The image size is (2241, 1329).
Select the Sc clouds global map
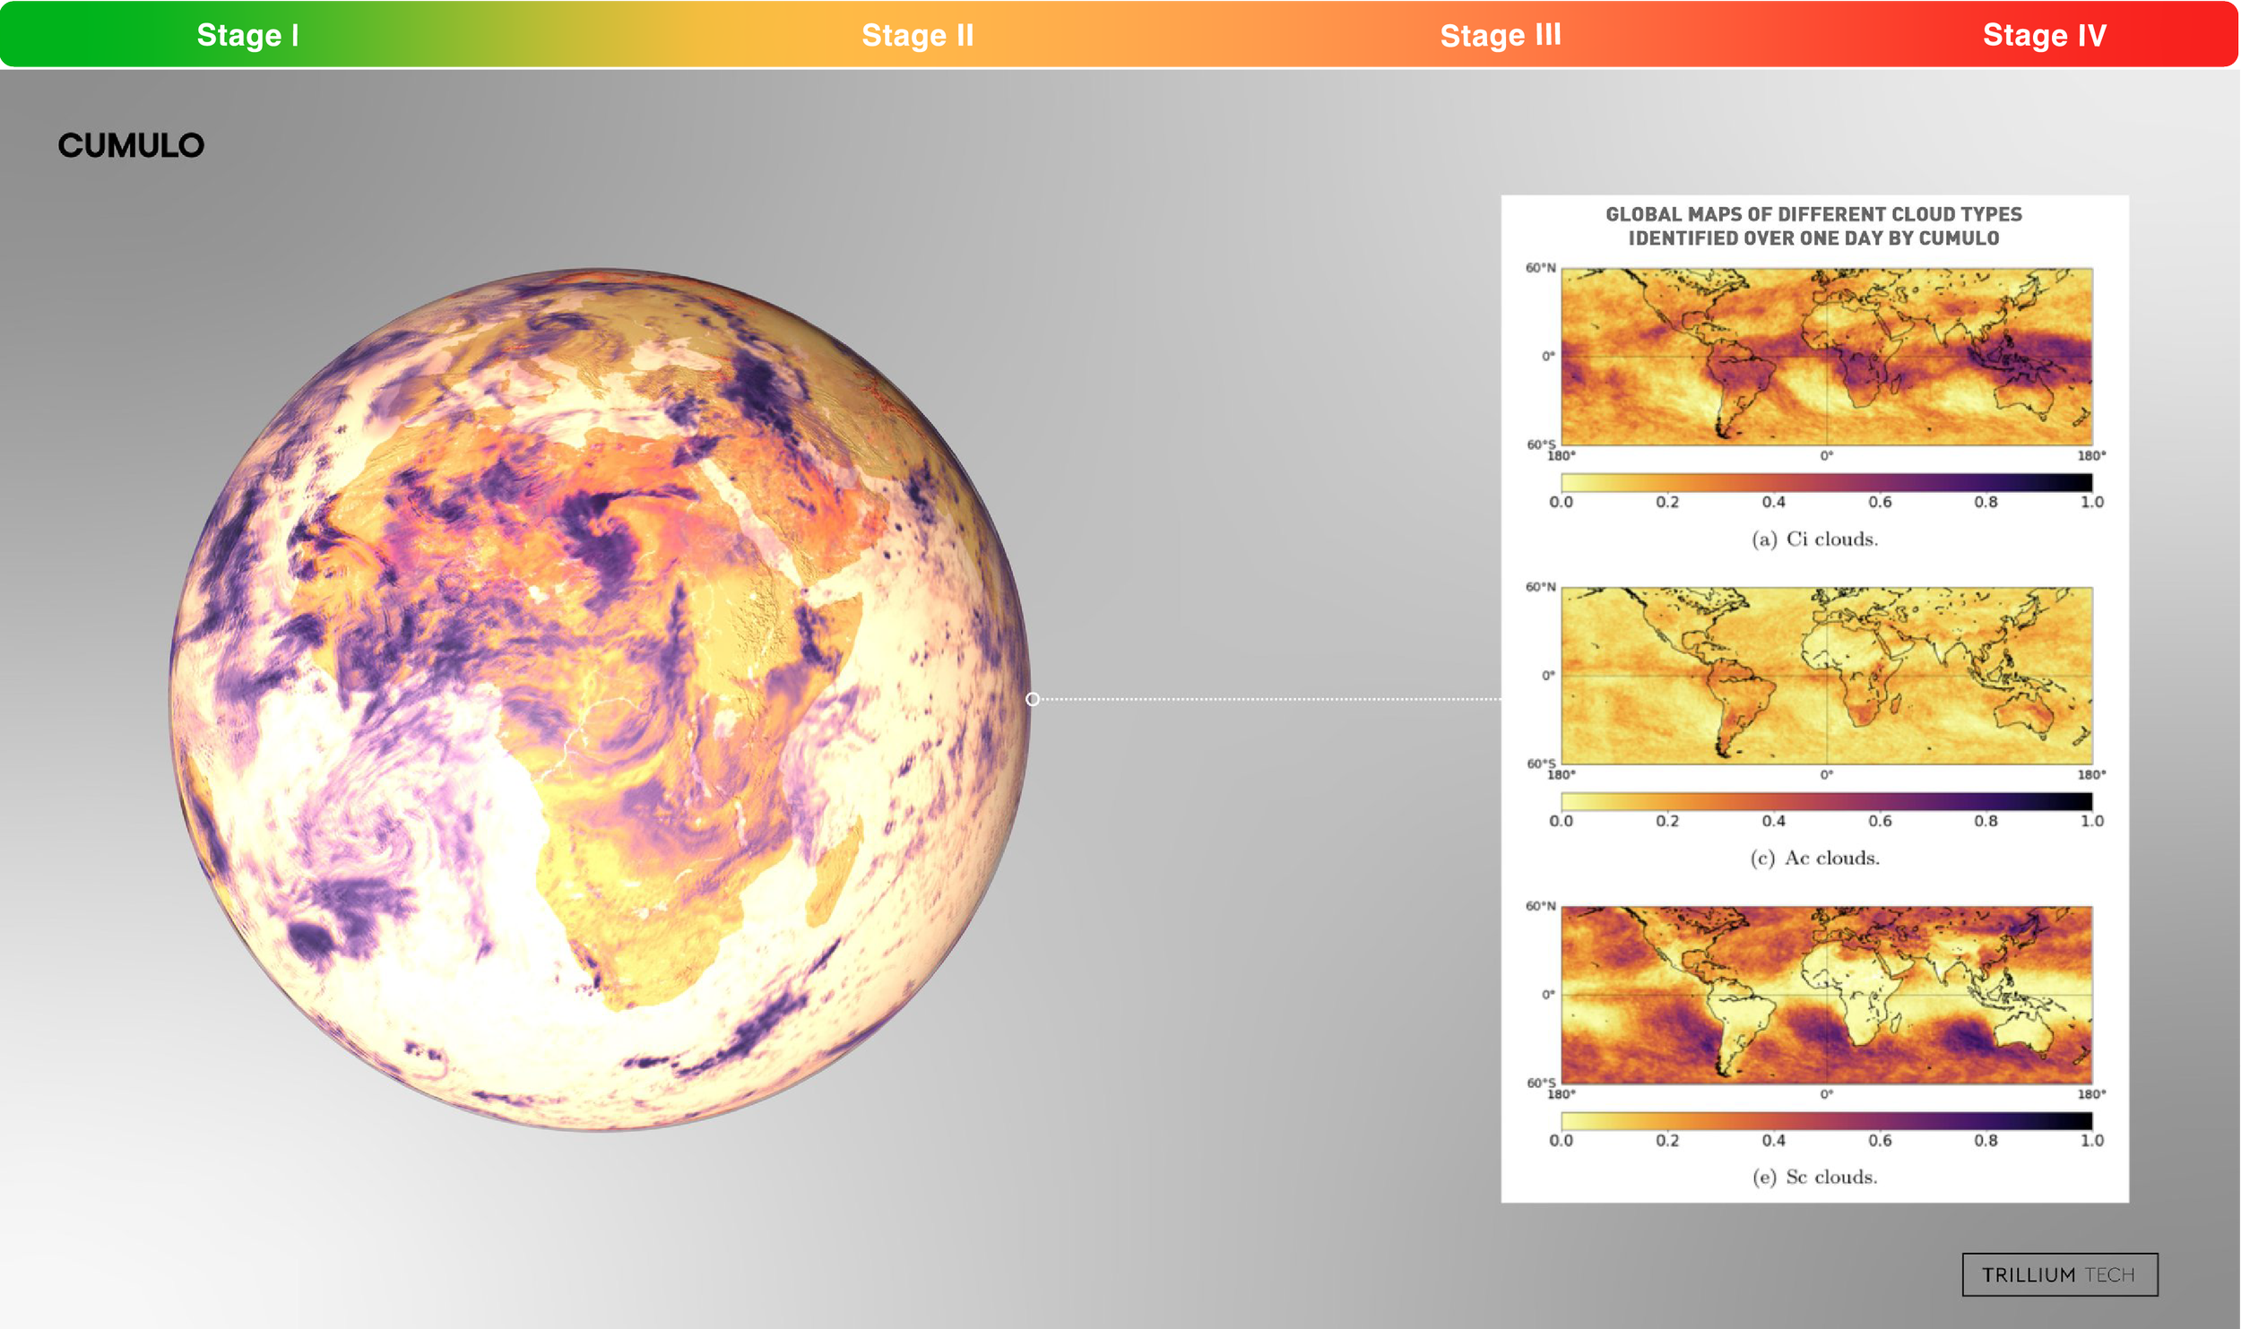coord(1826,994)
